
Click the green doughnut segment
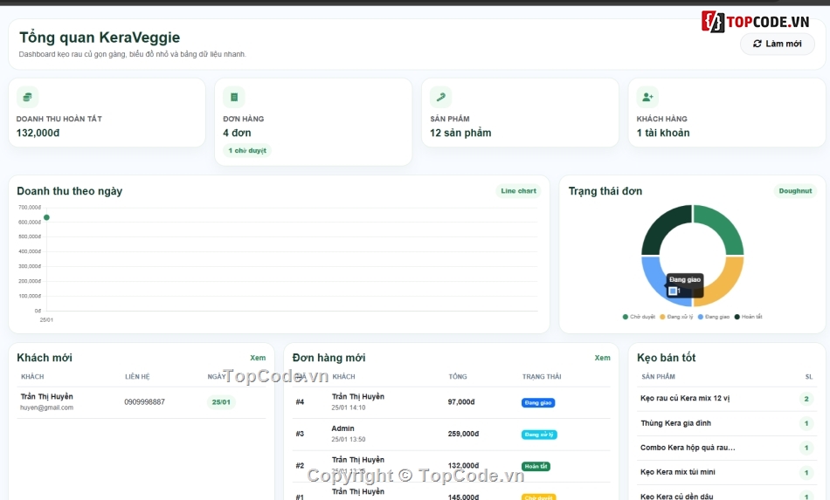pos(724,226)
